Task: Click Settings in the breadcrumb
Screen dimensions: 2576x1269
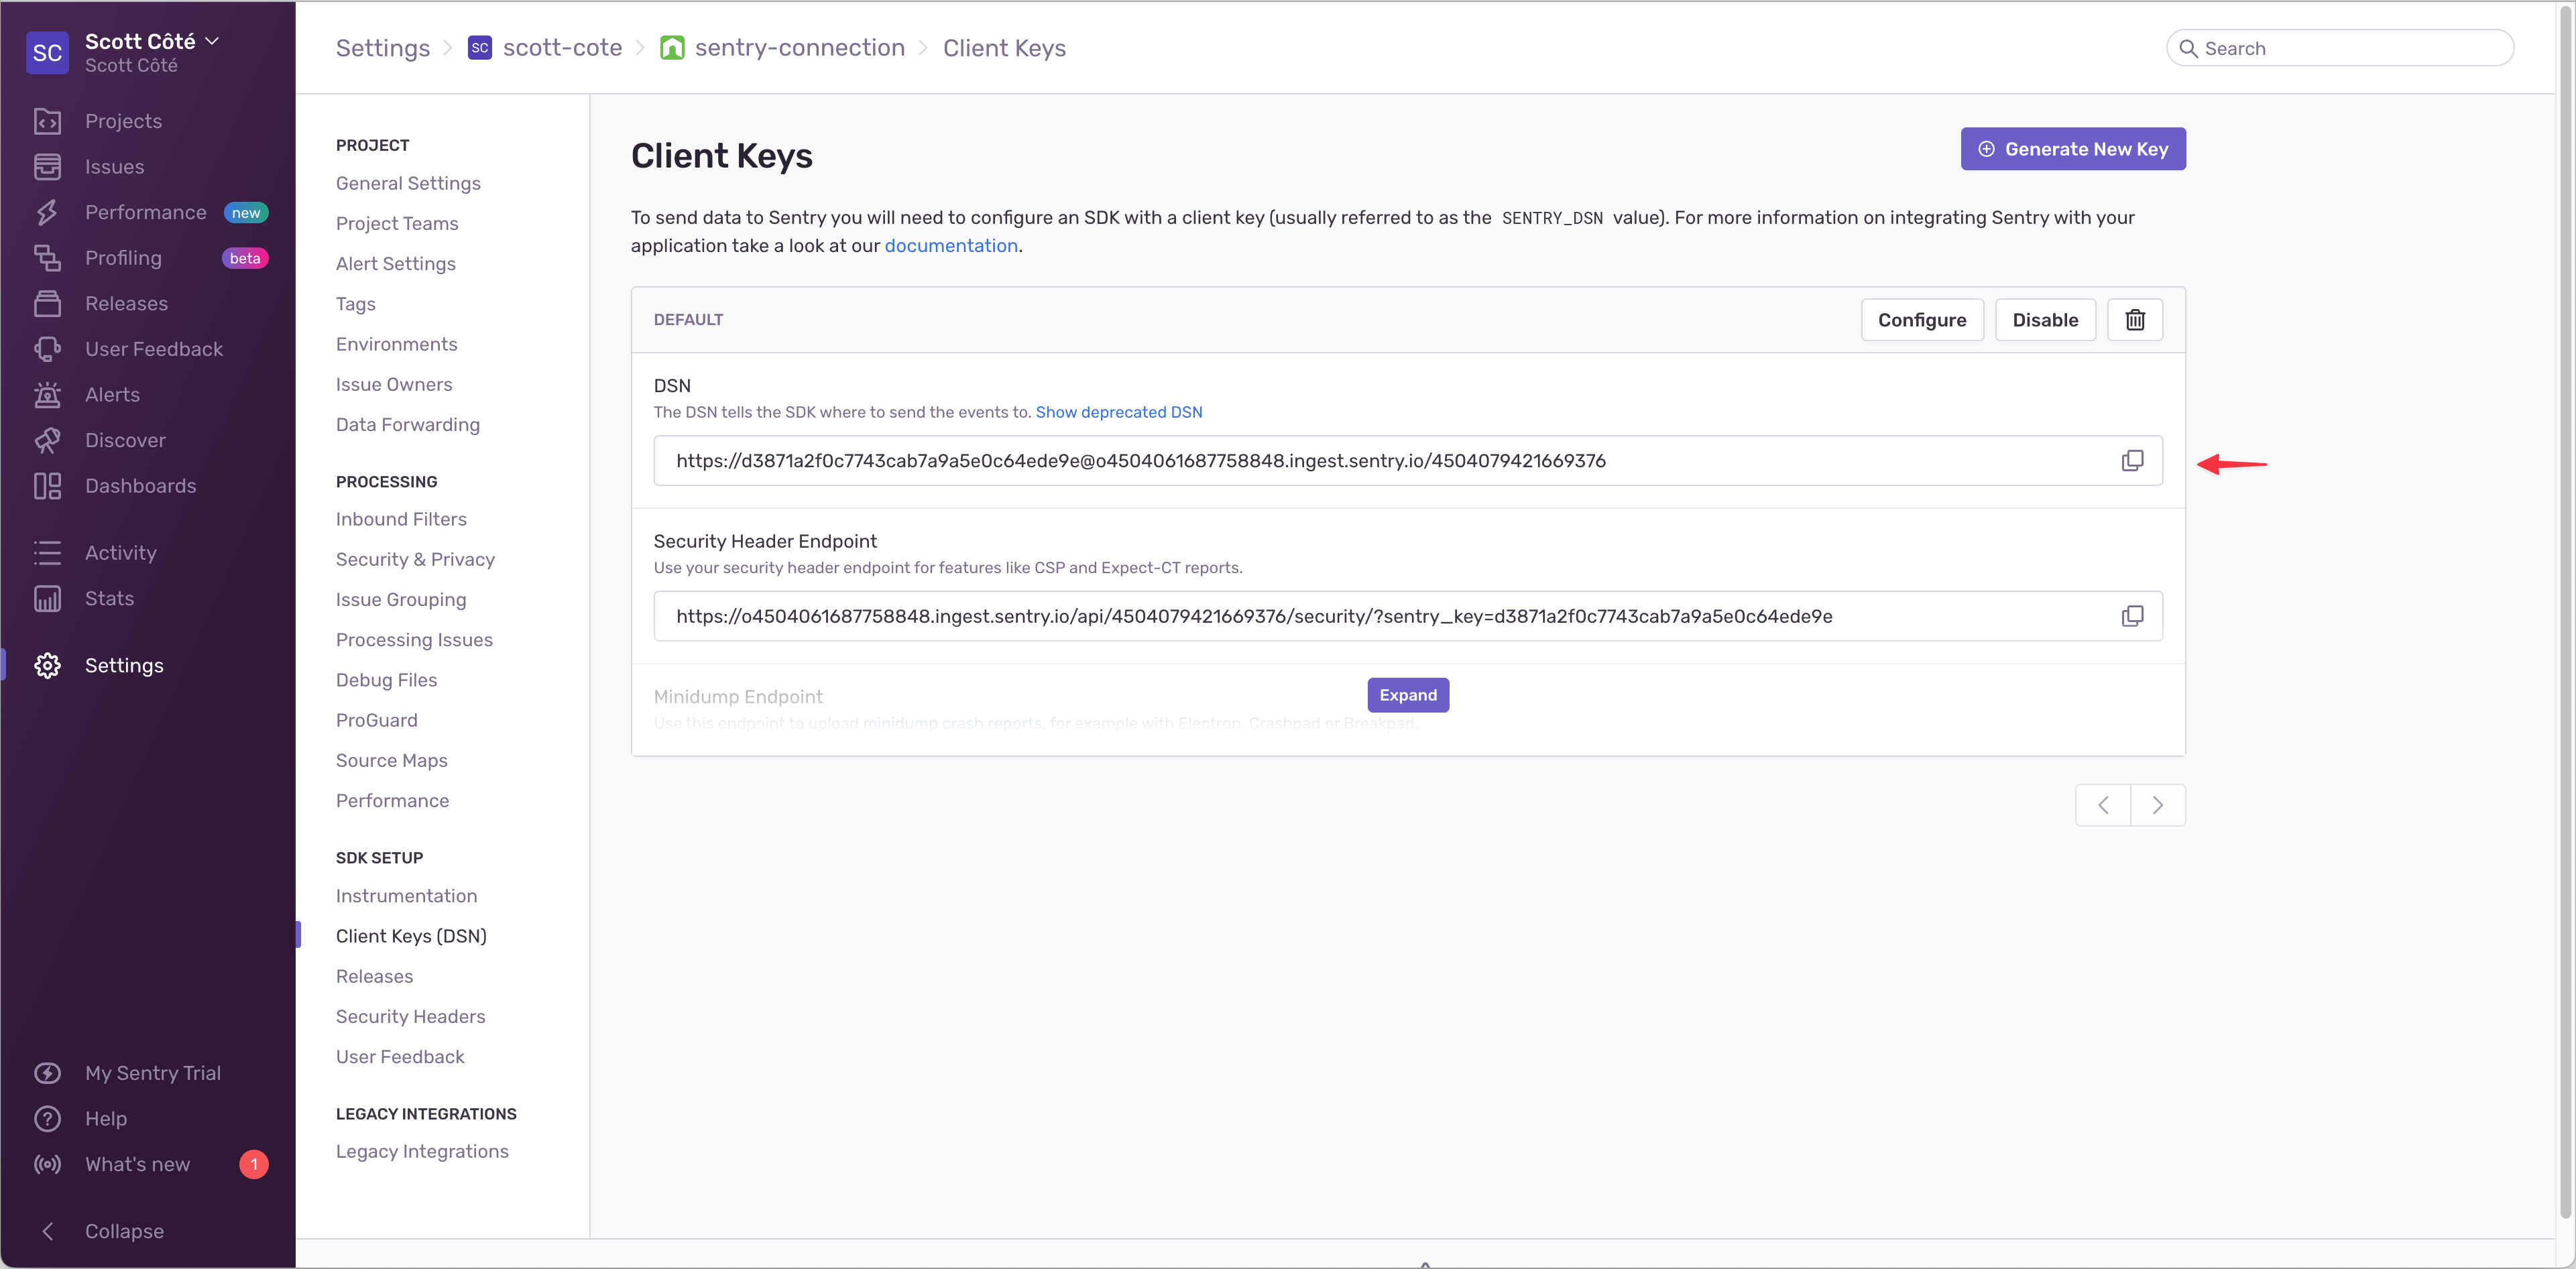Action: [383, 48]
